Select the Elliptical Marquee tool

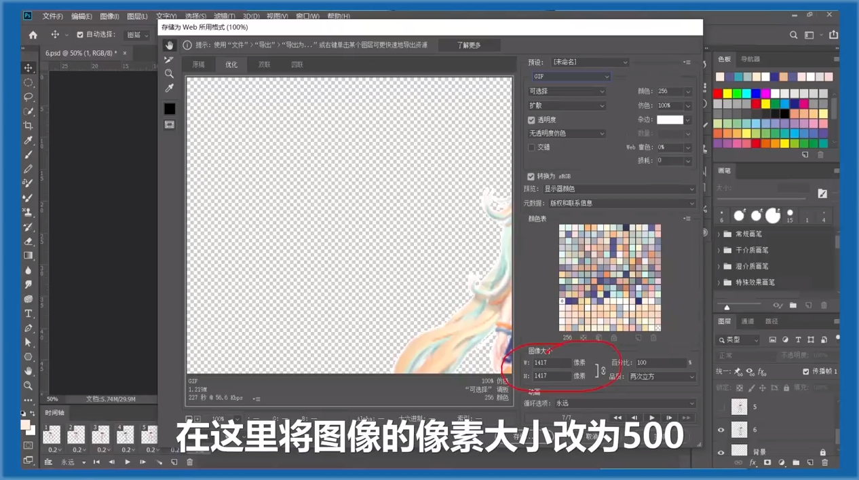pos(28,82)
